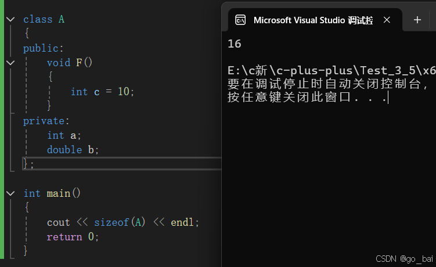This screenshot has width=436, height=267.
Task: Click the 'endl' token in cout line
Action: (182, 222)
